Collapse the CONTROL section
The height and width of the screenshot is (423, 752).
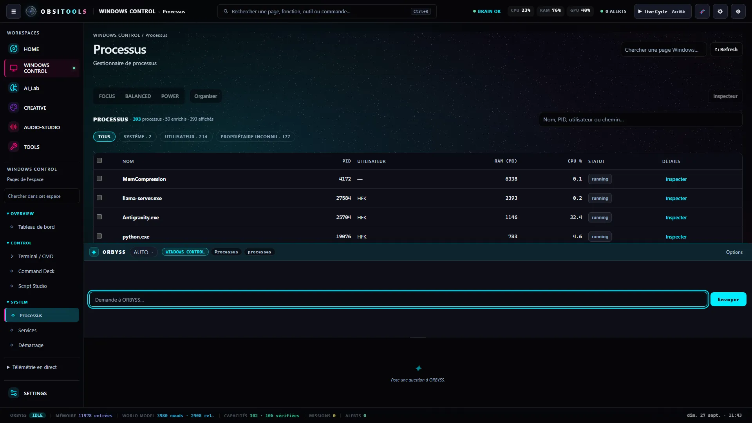(19, 243)
